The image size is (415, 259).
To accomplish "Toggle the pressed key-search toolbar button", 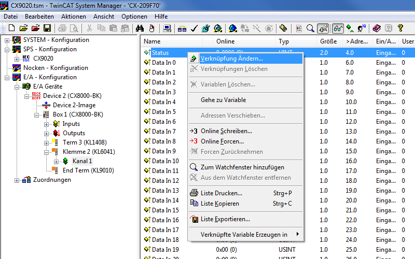I will point(323,28).
